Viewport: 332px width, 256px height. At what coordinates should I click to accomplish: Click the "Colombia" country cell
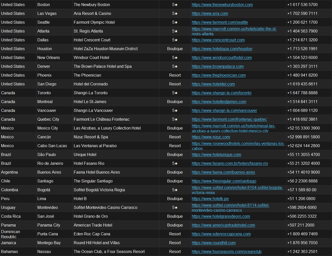coord(18,190)
